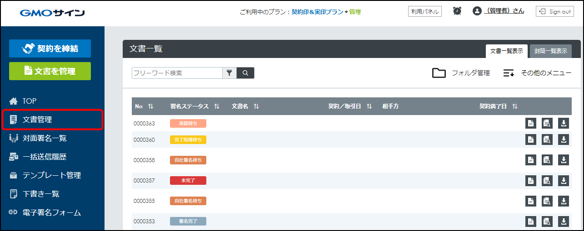Open document details icon for row 0000360
This screenshot has height=231, width=584.
pyautogui.click(x=530, y=140)
